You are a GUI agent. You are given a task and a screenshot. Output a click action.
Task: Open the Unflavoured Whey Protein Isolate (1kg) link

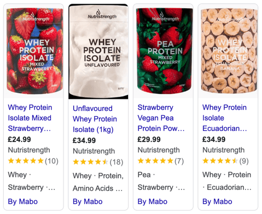[95, 119]
